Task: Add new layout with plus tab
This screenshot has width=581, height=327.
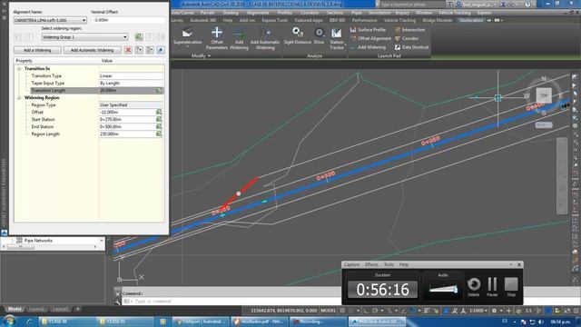Action: click(x=78, y=309)
